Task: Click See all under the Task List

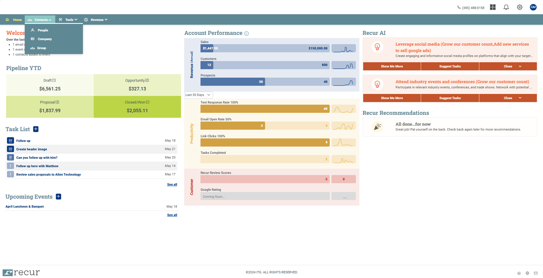Action: (172, 184)
